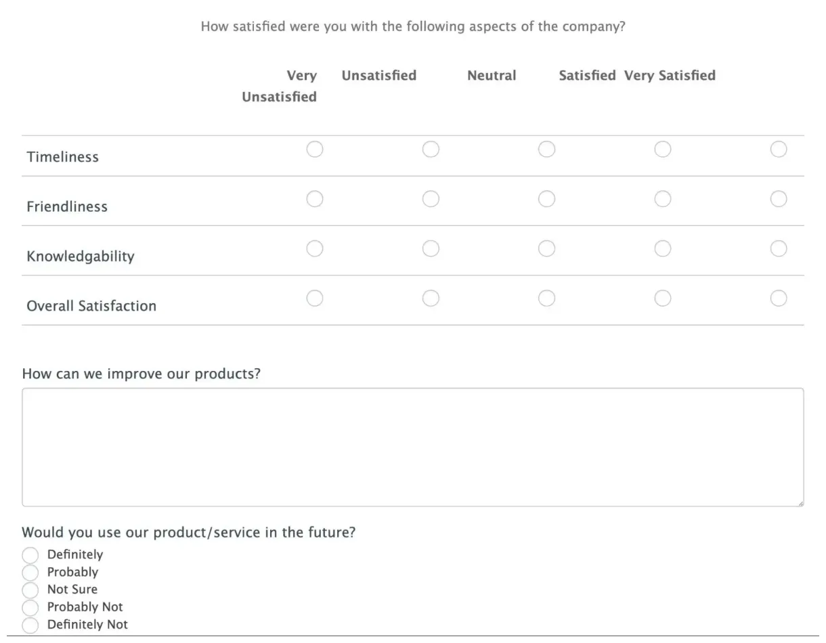This screenshot has height=643, width=826.
Task: Select the Probably radio option
Action: [x=30, y=573]
